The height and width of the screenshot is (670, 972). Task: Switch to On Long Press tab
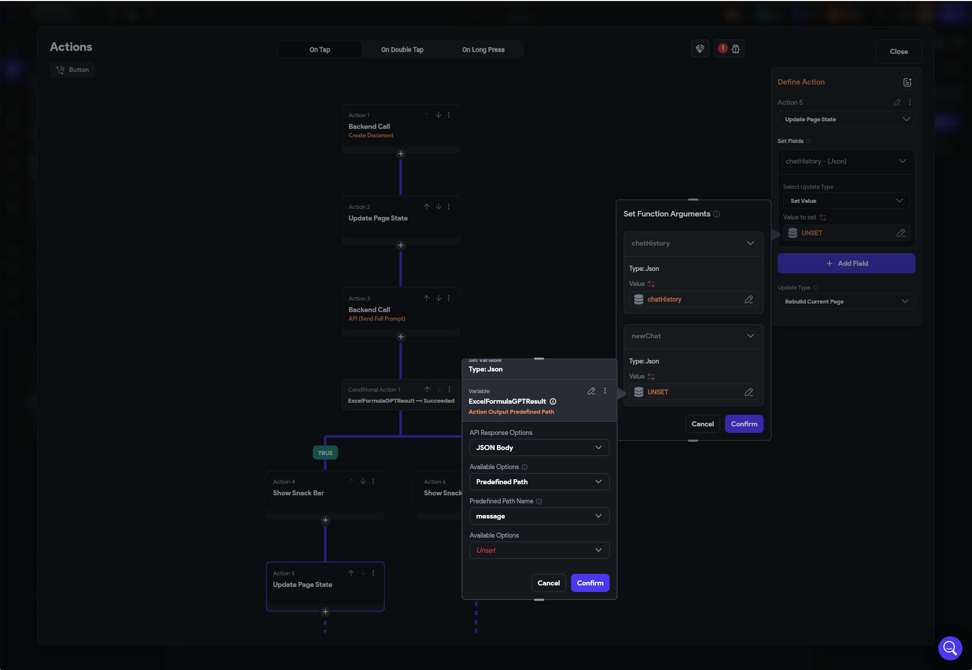(x=483, y=50)
